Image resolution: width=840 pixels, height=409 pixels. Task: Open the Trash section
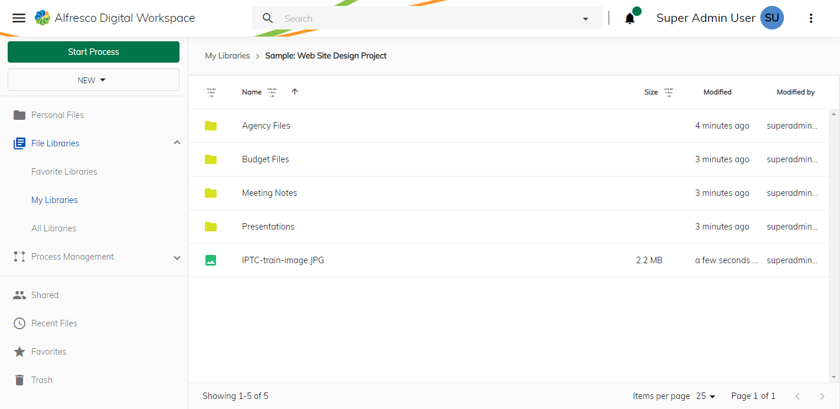coord(43,379)
